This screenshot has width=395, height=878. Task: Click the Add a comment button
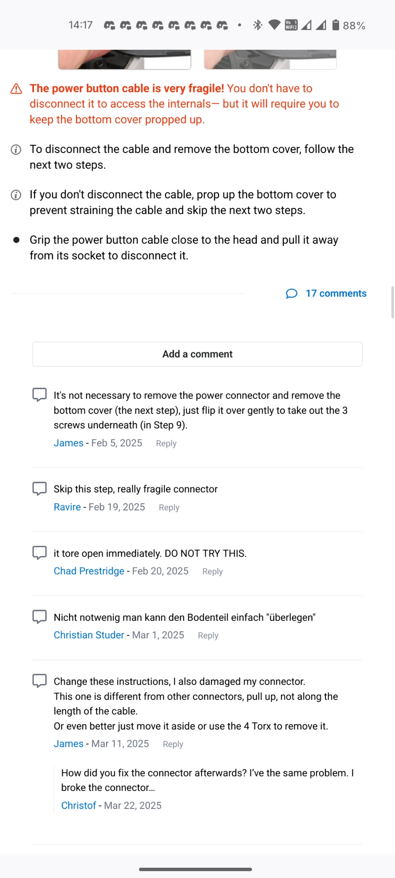(197, 354)
